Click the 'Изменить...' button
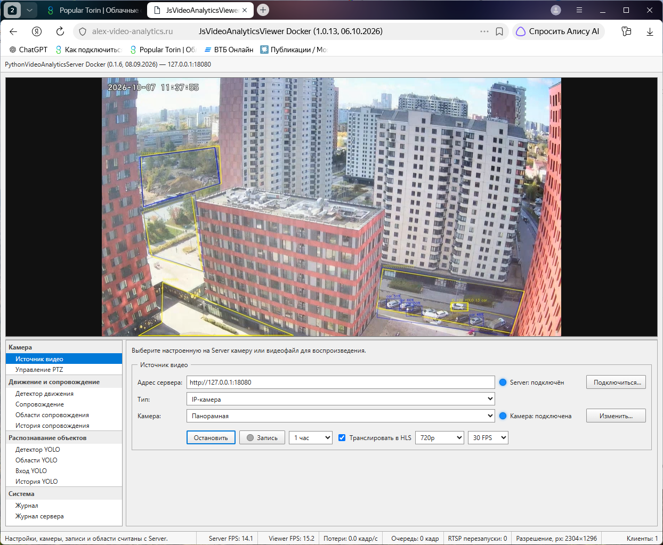This screenshot has width=663, height=545. pyautogui.click(x=616, y=416)
